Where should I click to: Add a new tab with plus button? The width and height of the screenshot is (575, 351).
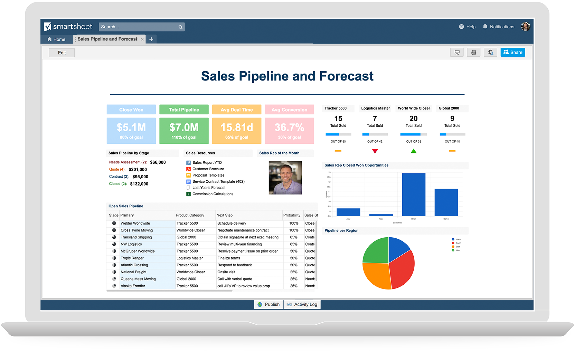click(x=151, y=39)
